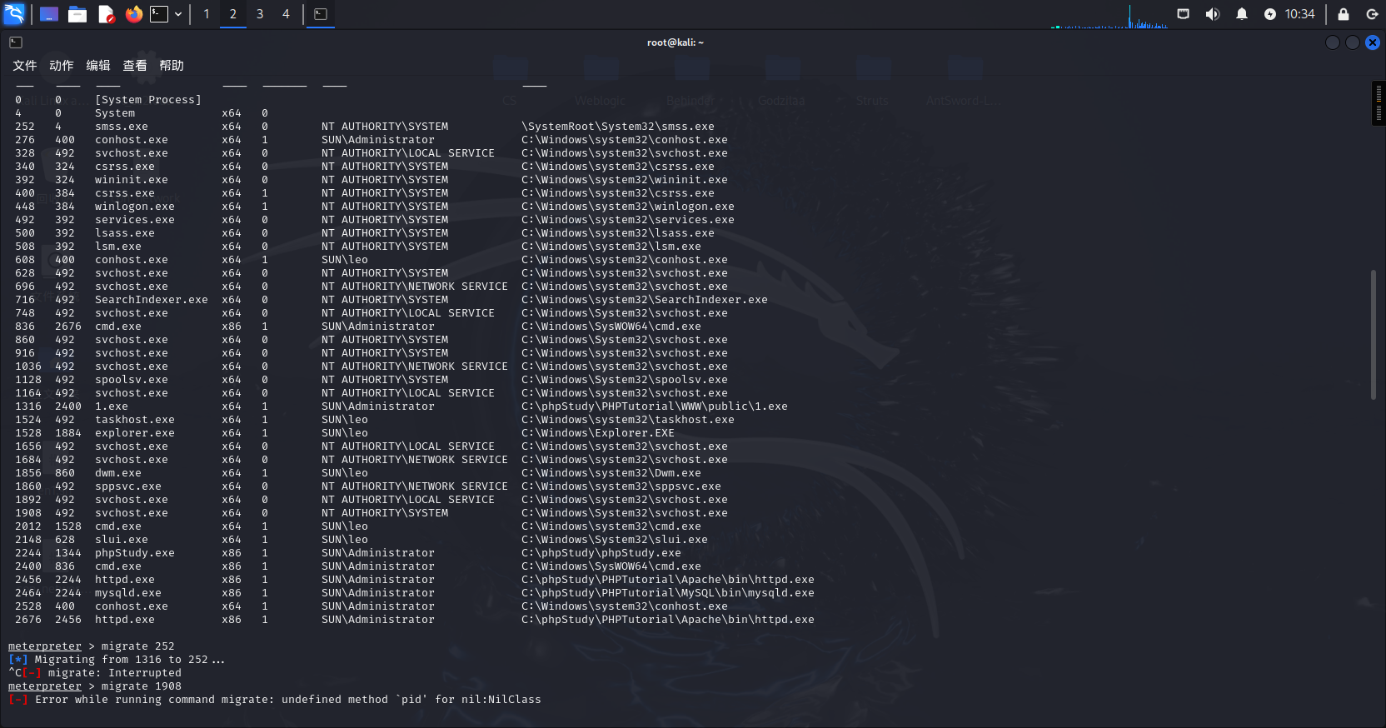Click the underlined meterpreter prompt before migrate 252

tap(45, 646)
